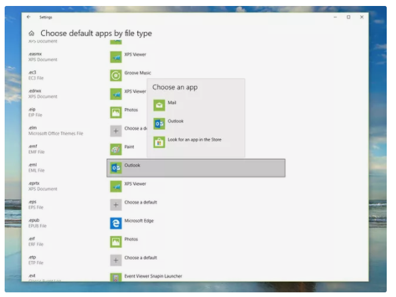This screenshot has width=396, height=297.
Task: Click the XPS Viewer icon for .edrwx
Action: (x=116, y=94)
